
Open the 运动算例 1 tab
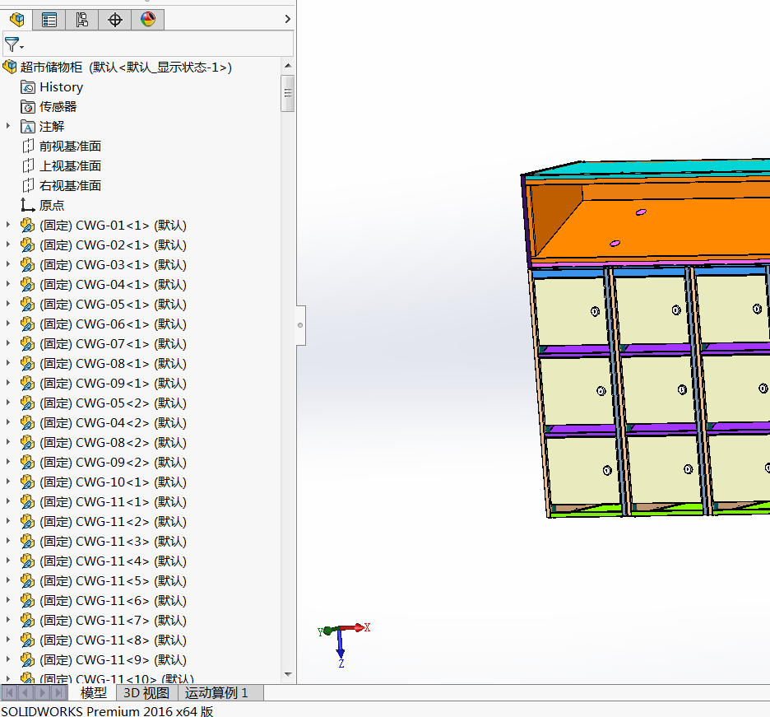click(216, 693)
